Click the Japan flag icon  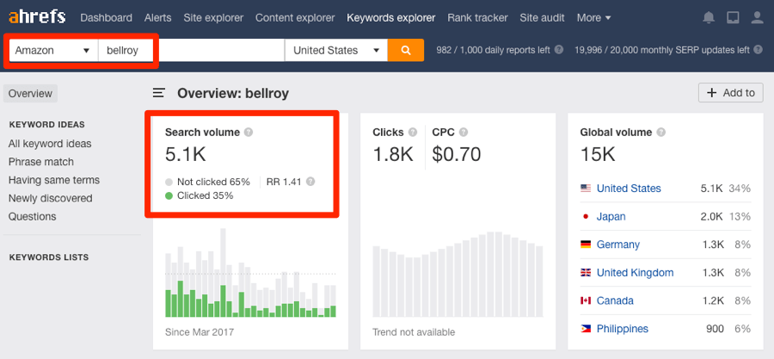click(586, 216)
